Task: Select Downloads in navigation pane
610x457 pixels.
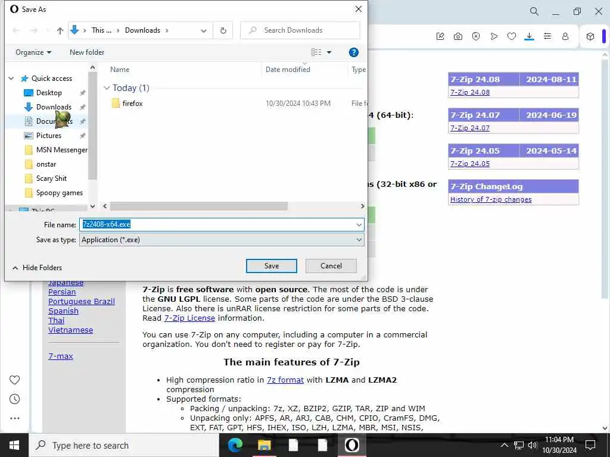Action: point(54,107)
